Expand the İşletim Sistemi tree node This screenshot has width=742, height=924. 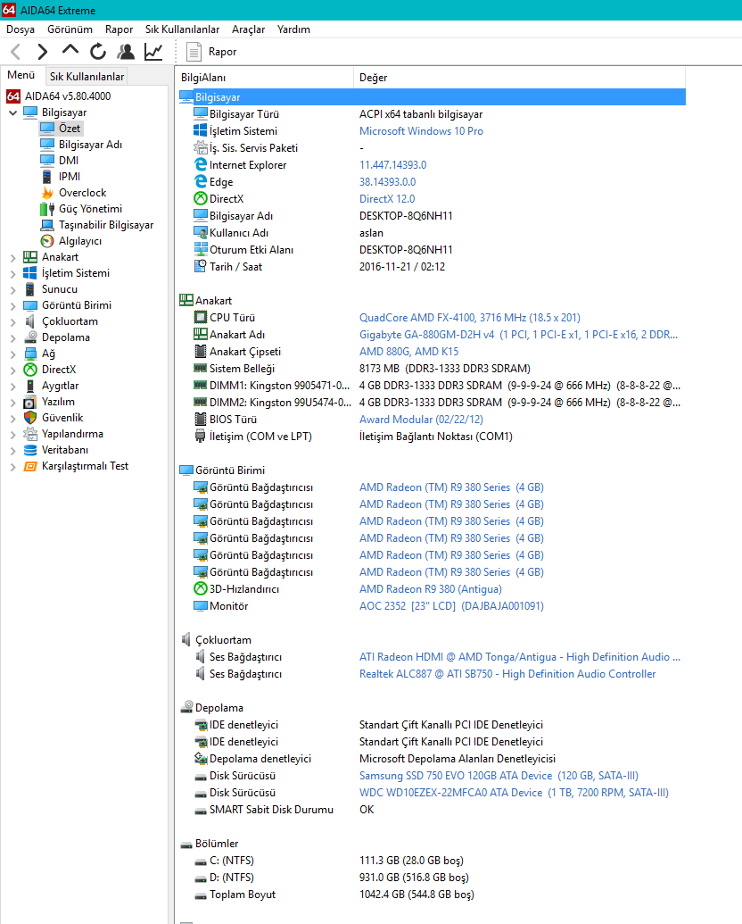(x=13, y=273)
